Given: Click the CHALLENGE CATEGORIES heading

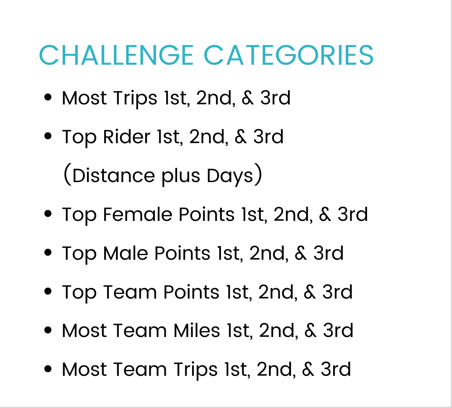Looking at the screenshot, I should (x=206, y=55).
